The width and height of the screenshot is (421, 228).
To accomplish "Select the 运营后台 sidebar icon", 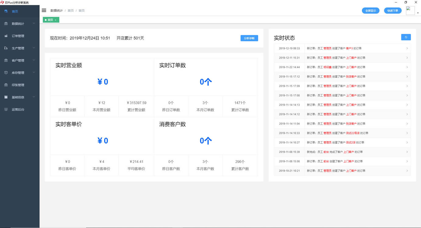I will [x=5, y=109].
